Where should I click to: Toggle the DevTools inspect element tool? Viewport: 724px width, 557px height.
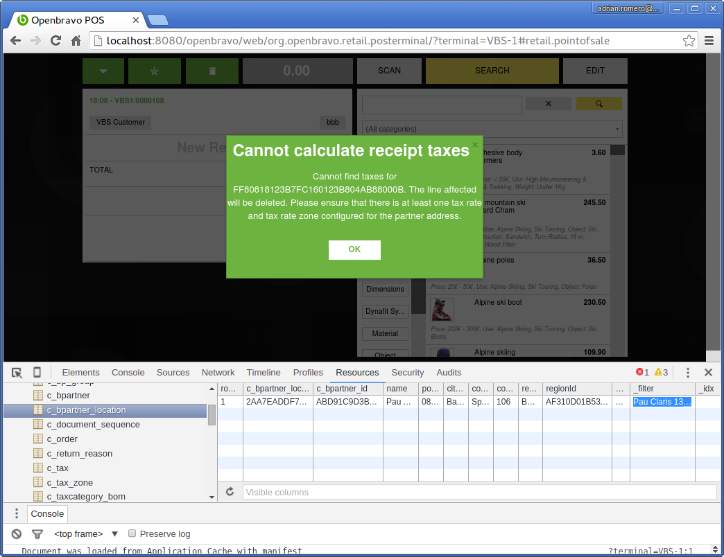click(17, 373)
